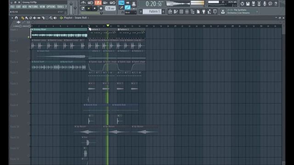Open the EDIT menu
Screen dimensions: 294x165
coord(18,7)
